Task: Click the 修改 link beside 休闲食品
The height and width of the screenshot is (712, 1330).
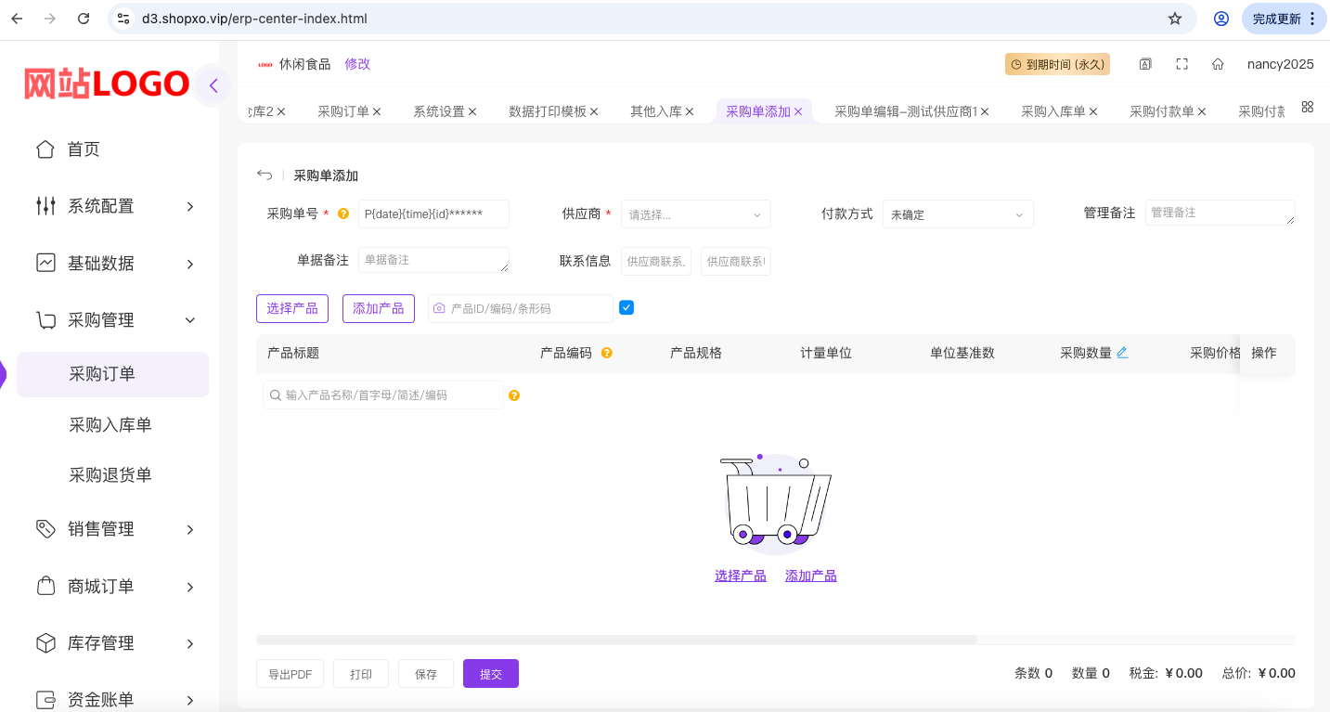Action: click(x=357, y=64)
